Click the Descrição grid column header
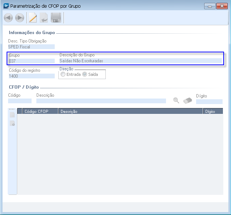The height and width of the screenshot is (215, 231). point(131,111)
